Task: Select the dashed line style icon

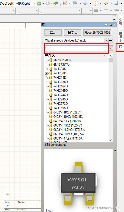Action: tap(106, 11)
